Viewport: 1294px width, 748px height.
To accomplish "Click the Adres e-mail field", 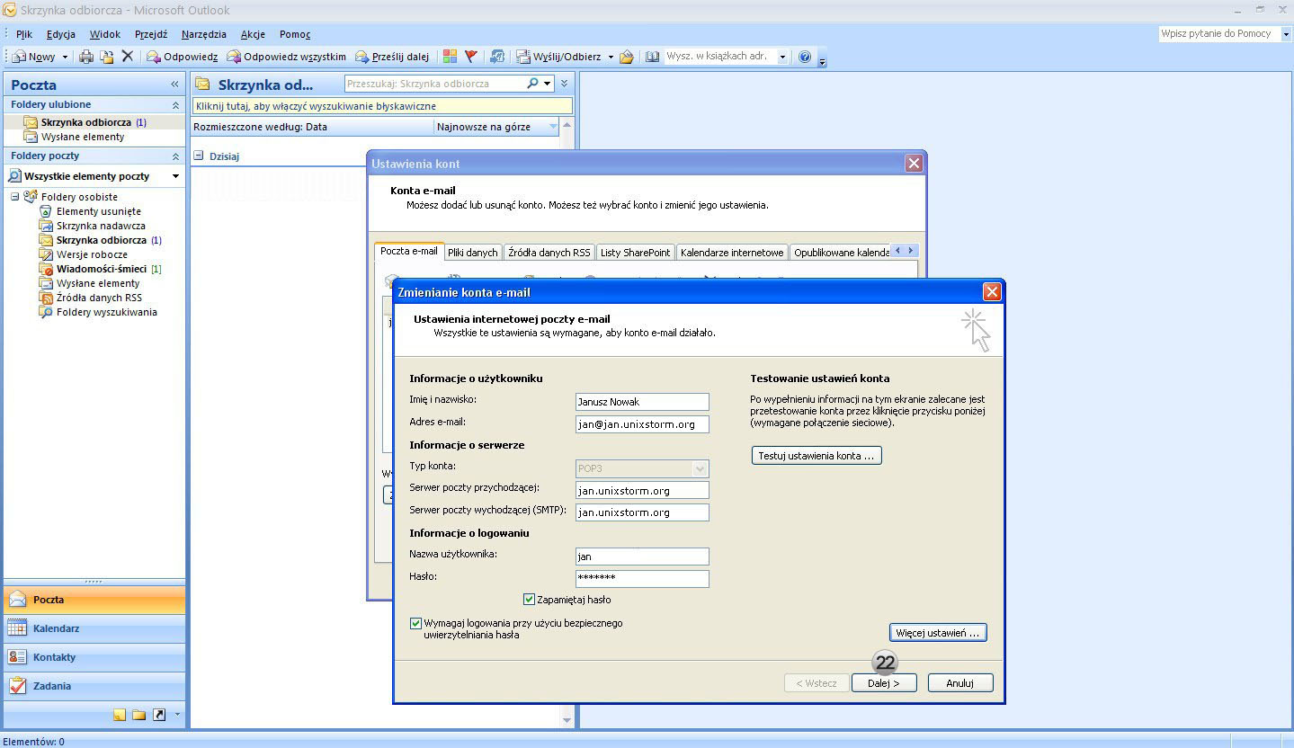I will pos(642,424).
